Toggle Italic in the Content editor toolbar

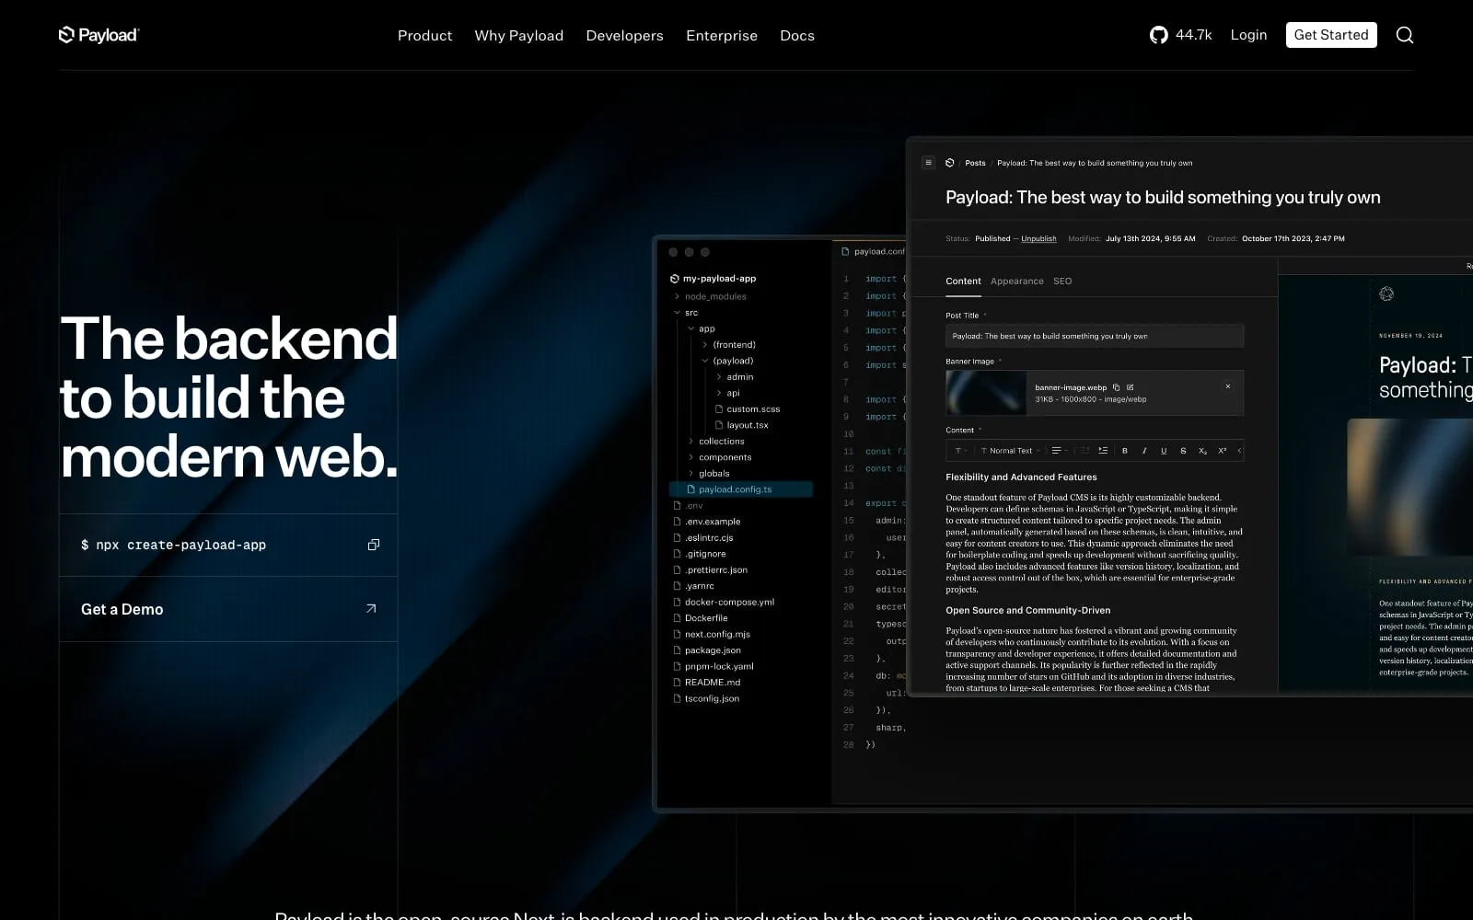(x=1143, y=451)
